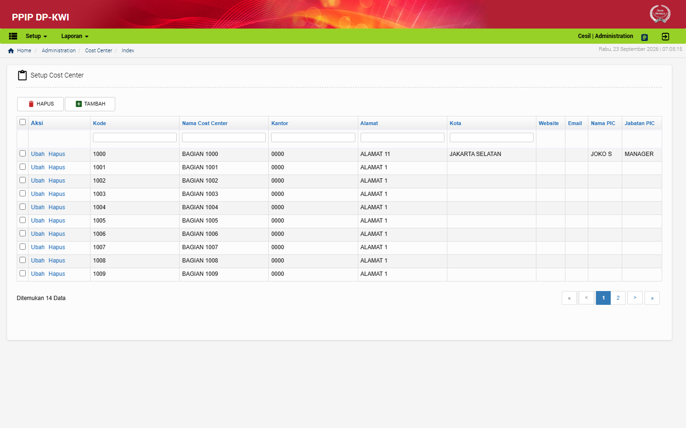Screen dimensions: 686x428
Task: Click the red trash HAPUS button
Action: point(40,104)
